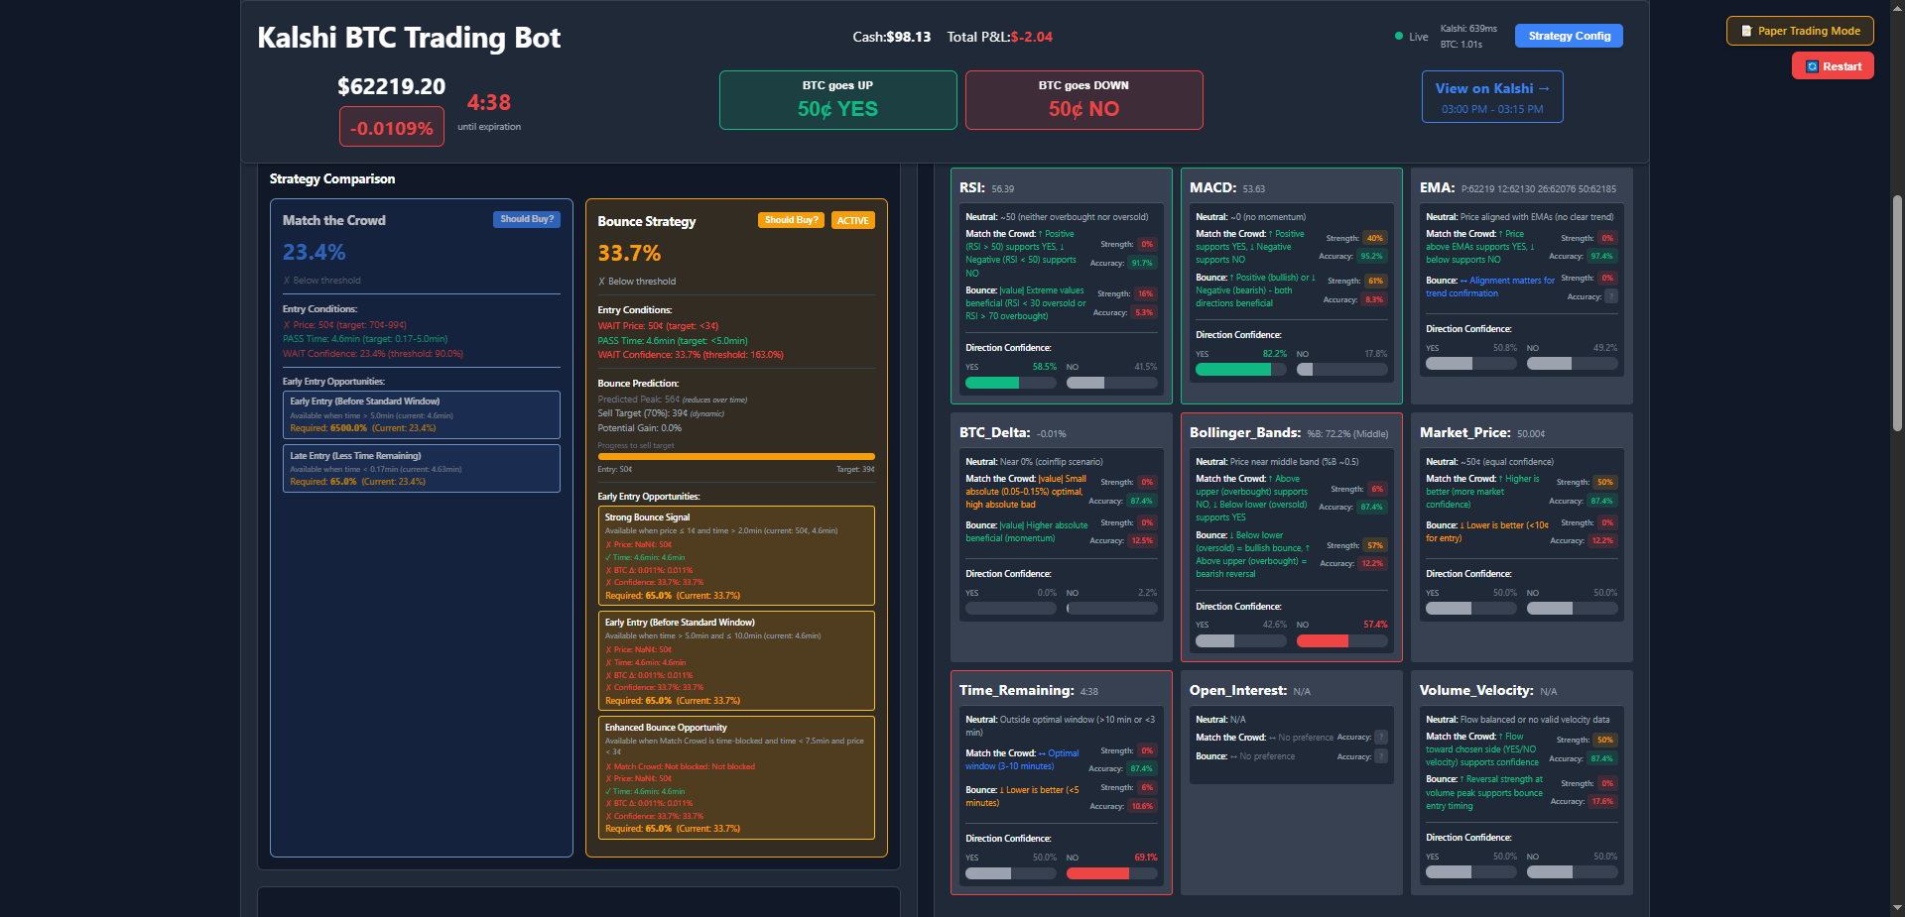Select the Match the Crowd strategy heading

334,220
